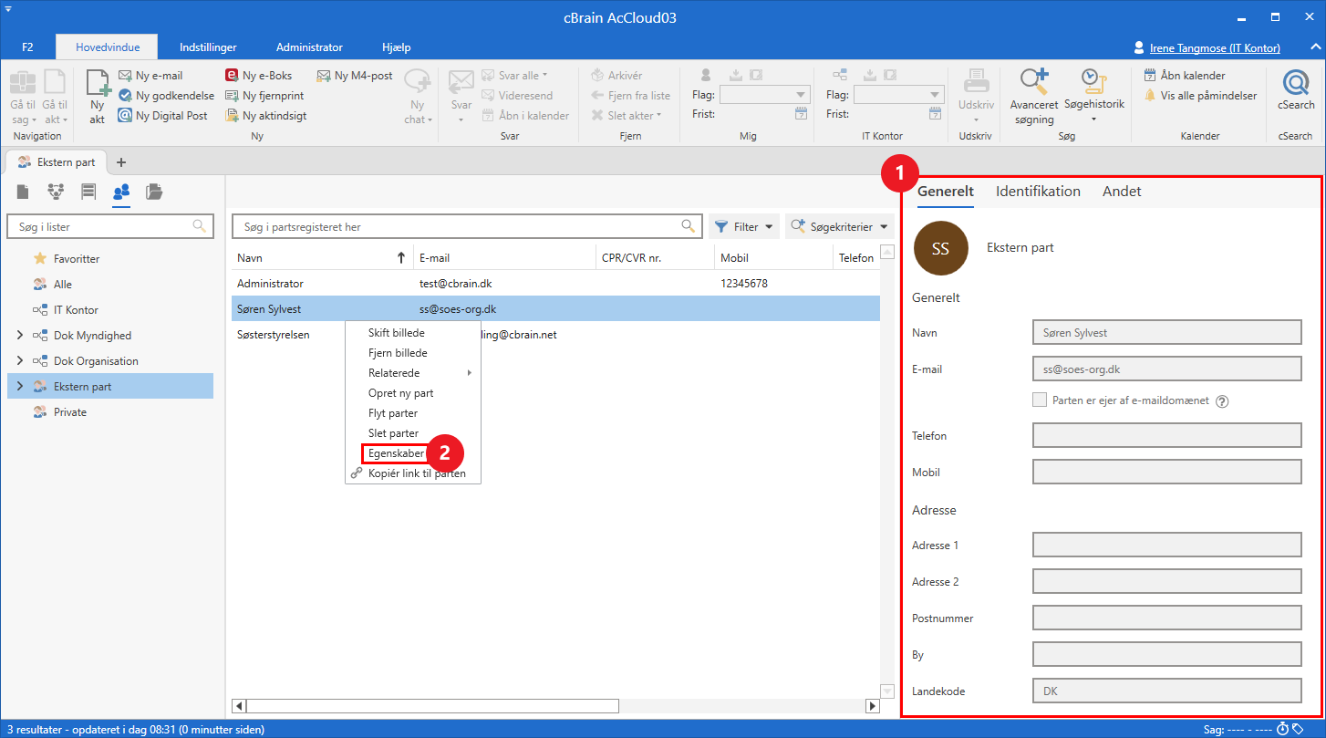Choose Flyt parter in context menu

coord(412,413)
